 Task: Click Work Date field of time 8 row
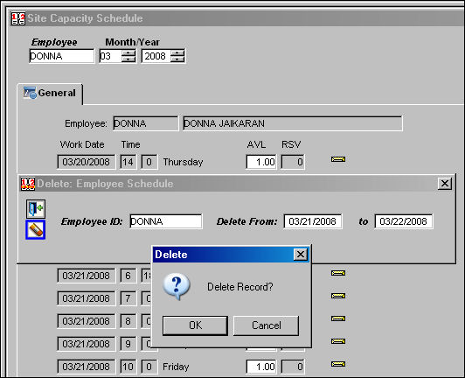pos(87,321)
